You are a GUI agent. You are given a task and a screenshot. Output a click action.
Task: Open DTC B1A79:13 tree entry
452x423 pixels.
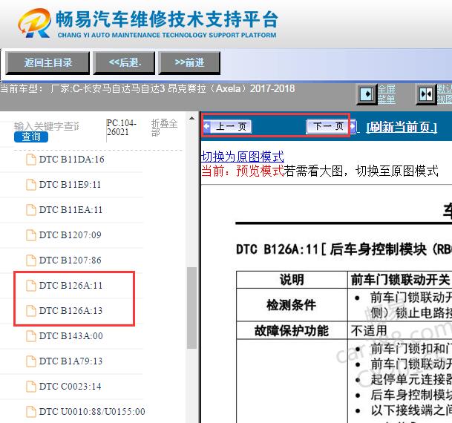71,361
